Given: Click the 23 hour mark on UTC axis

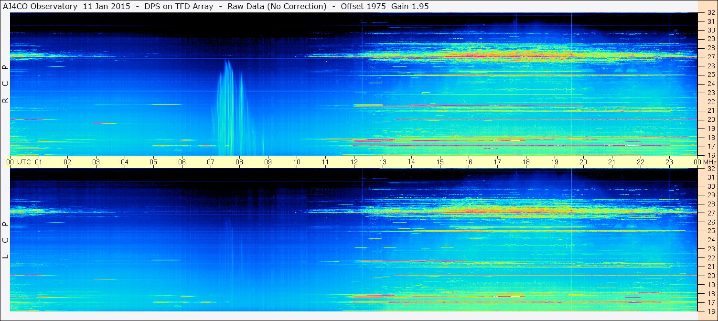Looking at the screenshot, I should point(669,162).
